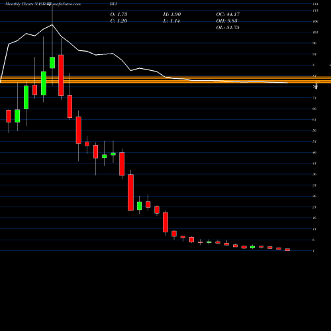This screenshot has width=331, height=331.
Task: Click the '46' price axis label
Action: pyautogui.click(x=314, y=152)
